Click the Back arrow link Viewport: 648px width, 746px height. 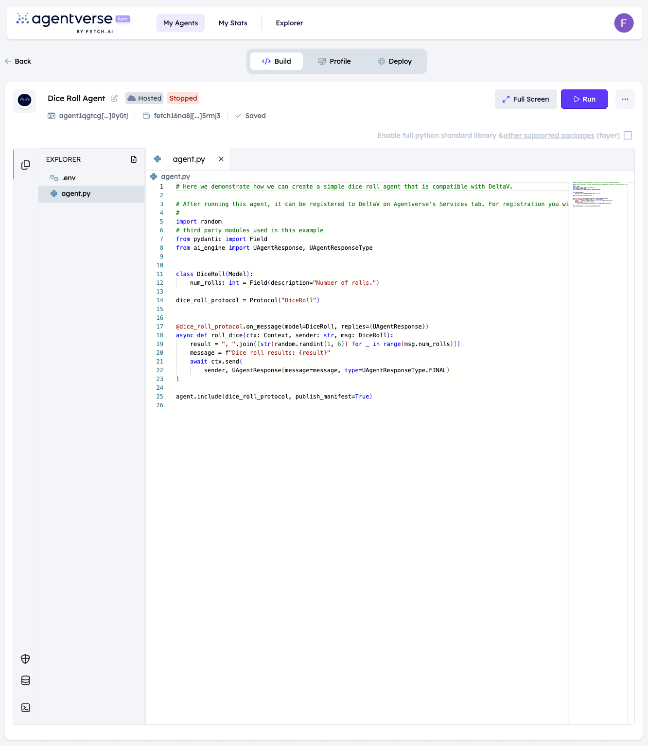click(x=18, y=61)
